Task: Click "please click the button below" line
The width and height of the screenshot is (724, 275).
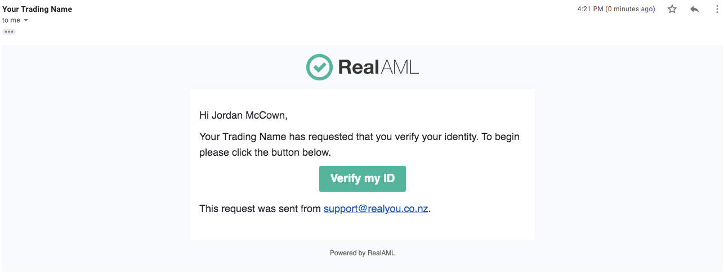Action: coord(265,152)
